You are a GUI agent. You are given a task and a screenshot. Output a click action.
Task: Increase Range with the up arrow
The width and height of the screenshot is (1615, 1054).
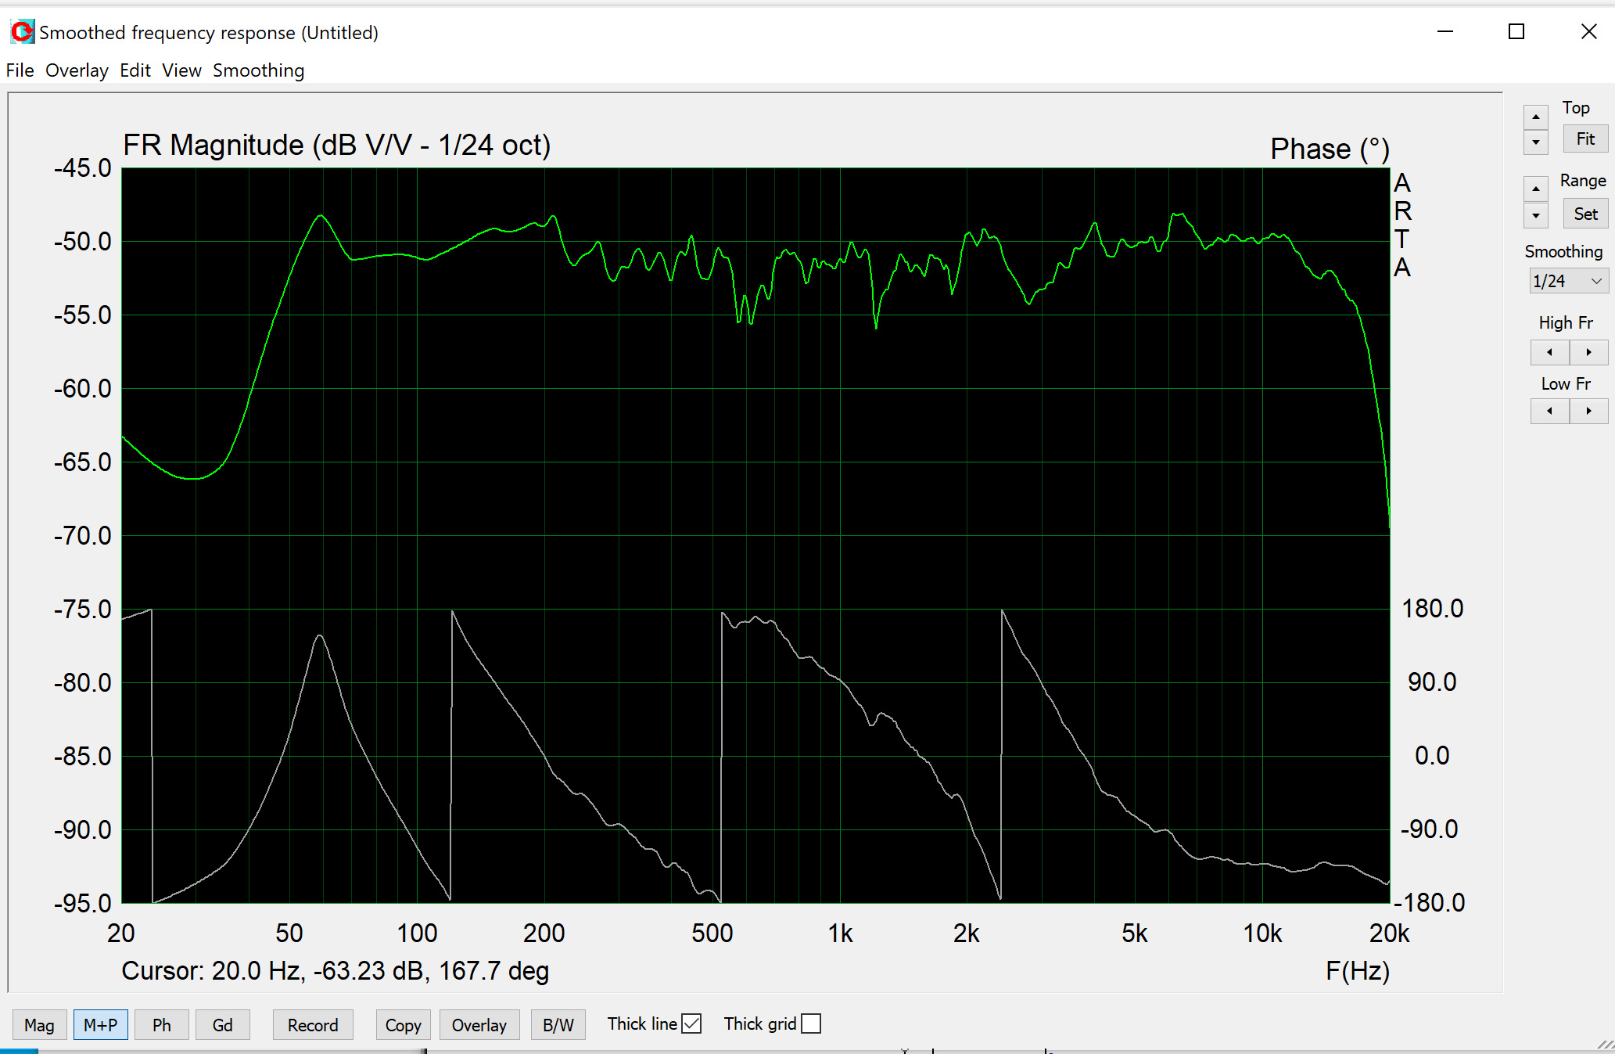click(1535, 189)
